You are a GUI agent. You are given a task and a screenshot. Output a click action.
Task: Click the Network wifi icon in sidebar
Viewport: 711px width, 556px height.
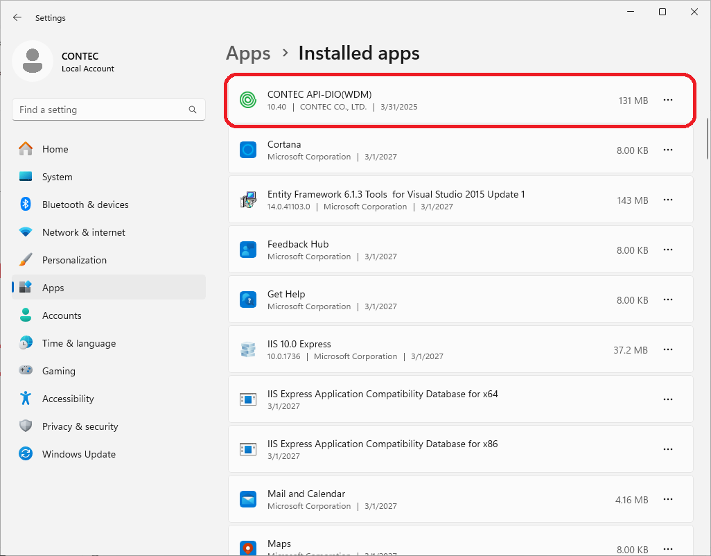pos(26,232)
